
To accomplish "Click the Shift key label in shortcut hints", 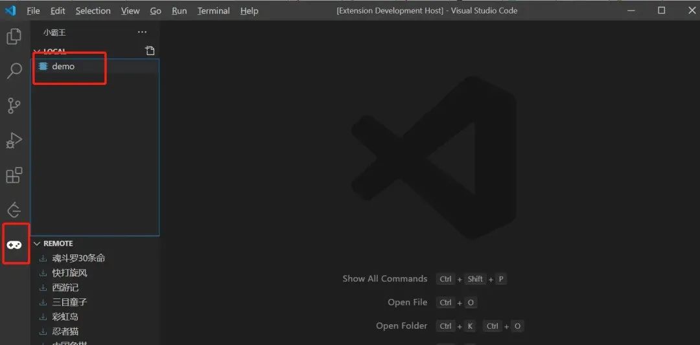I will (x=475, y=279).
